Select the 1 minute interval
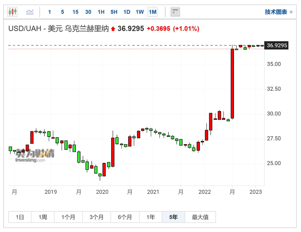Viewport: 301px width, 232px height. click(x=49, y=12)
